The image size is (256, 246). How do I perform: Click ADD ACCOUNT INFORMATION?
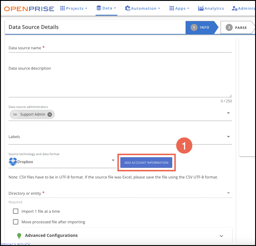pos(146,163)
